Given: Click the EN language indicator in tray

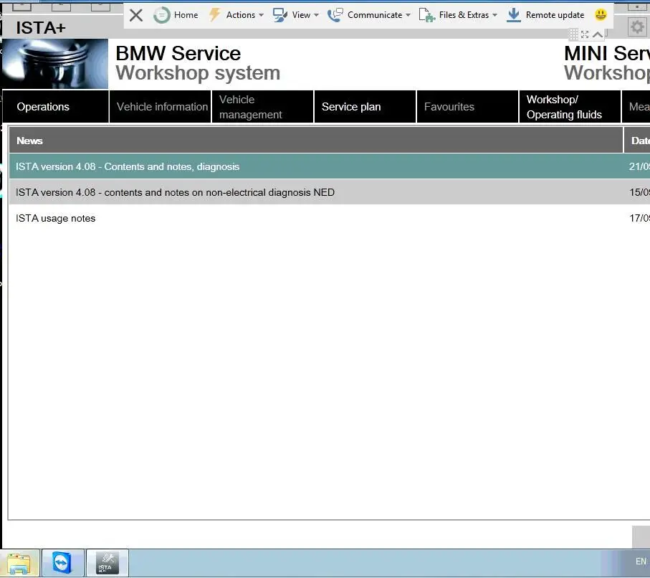Looking at the screenshot, I should (641, 561).
